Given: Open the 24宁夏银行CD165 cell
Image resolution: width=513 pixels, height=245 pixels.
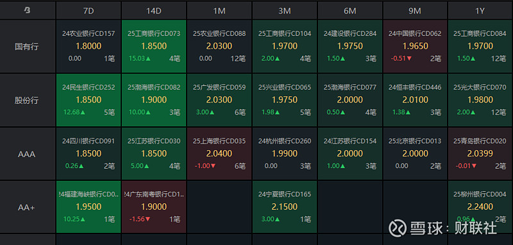Looking at the screenshot, I should pos(285,207).
